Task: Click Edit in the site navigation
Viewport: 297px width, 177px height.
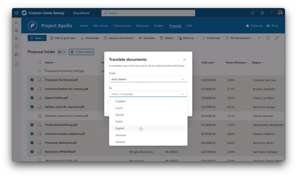Action: pyautogui.click(x=189, y=26)
